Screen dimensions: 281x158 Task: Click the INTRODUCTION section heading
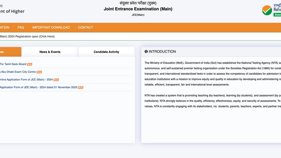tap(162, 51)
